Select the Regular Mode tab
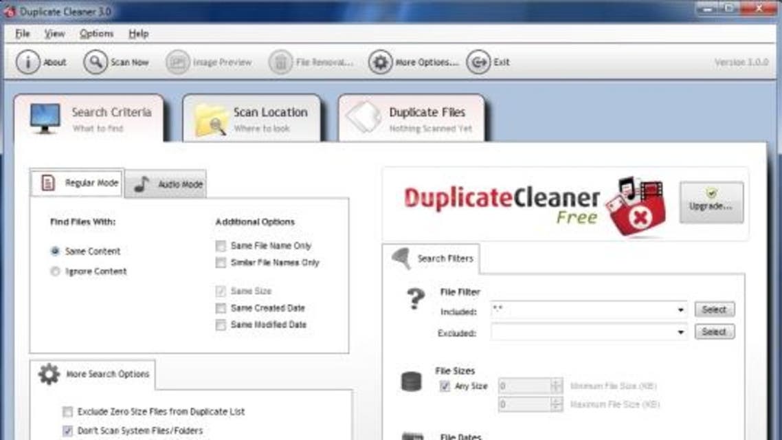This screenshot has height=440, width=782. [x=78, y=183]
